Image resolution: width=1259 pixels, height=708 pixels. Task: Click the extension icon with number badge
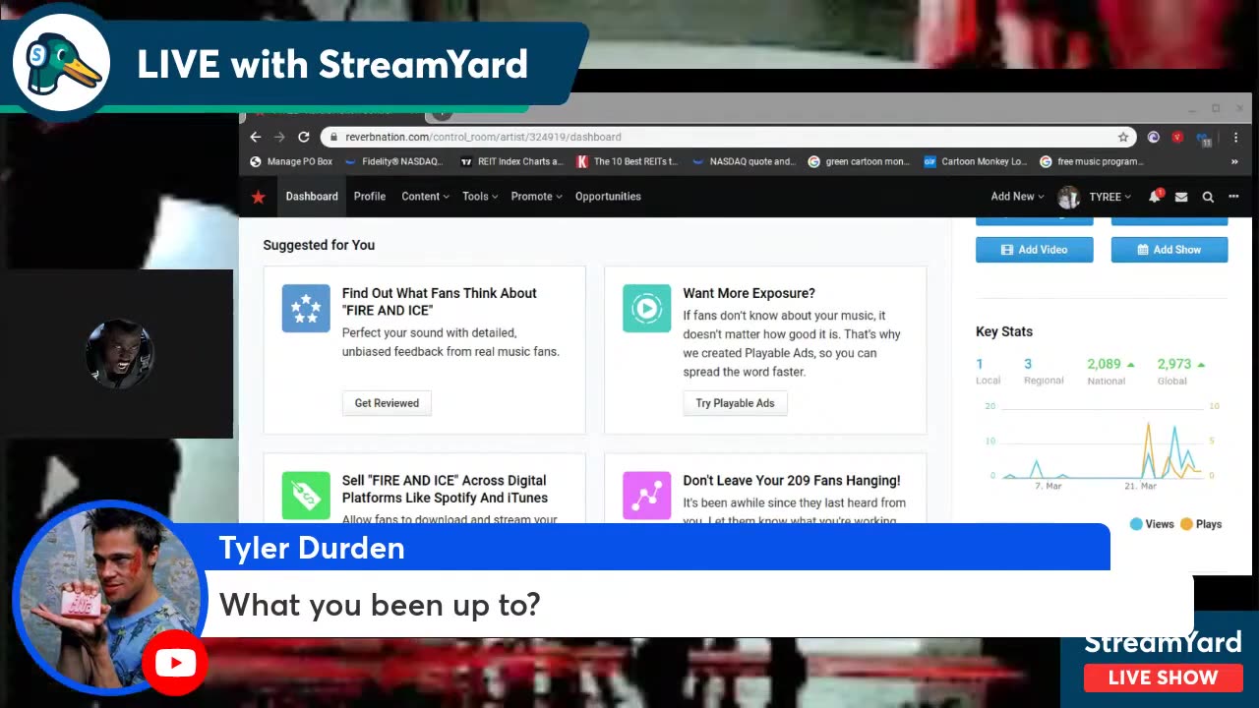coord(1203,138)
